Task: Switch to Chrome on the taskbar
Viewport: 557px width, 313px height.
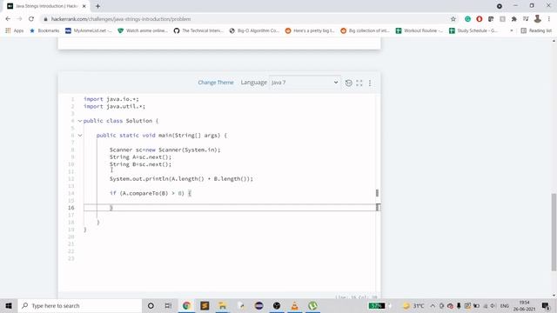Action: point(186,305)
